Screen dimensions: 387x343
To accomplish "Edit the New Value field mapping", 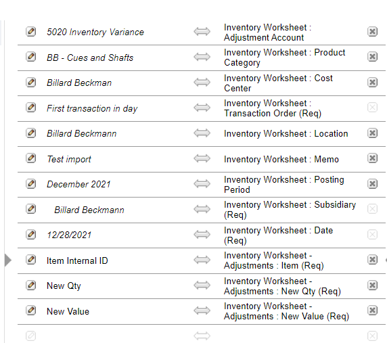I will (x=31, y=311).
